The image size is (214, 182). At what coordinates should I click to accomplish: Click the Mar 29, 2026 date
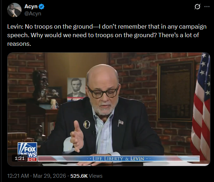[50, 176]
